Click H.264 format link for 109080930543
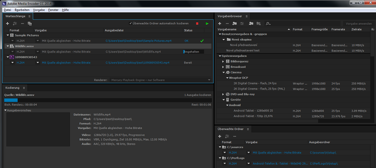The width and height of the screenshot is (376, 168). tap(21, 63)
